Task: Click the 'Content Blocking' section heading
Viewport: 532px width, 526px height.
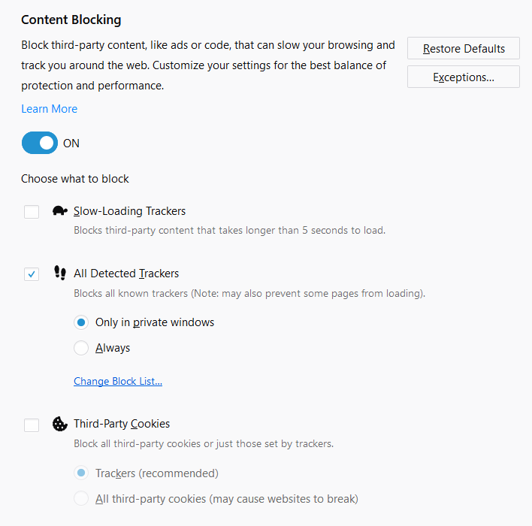Action: click(x=71, y=20)
